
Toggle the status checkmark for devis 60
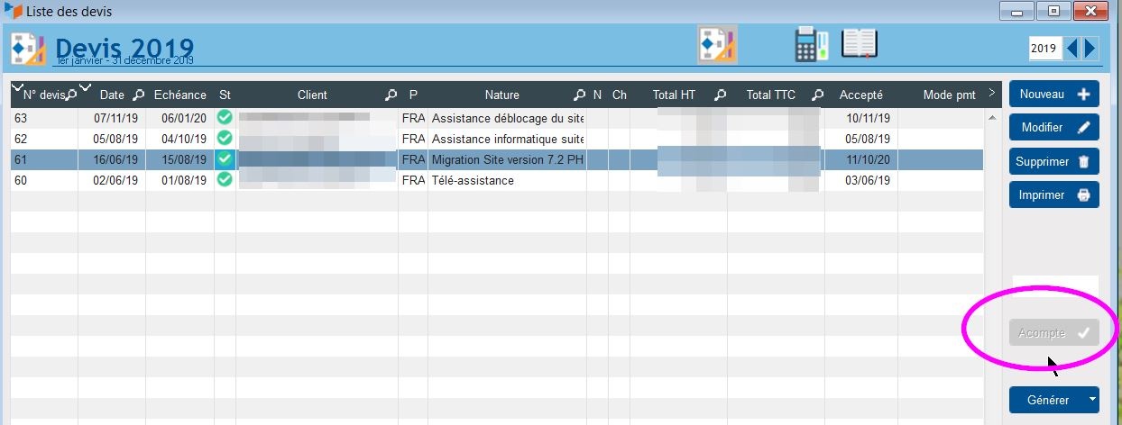225,180
